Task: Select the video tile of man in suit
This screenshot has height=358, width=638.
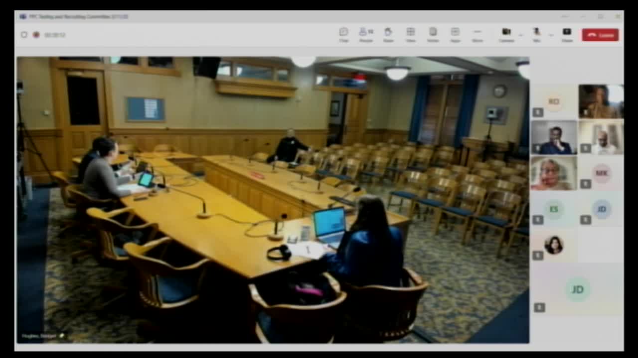Action: [x=554, y=137]
